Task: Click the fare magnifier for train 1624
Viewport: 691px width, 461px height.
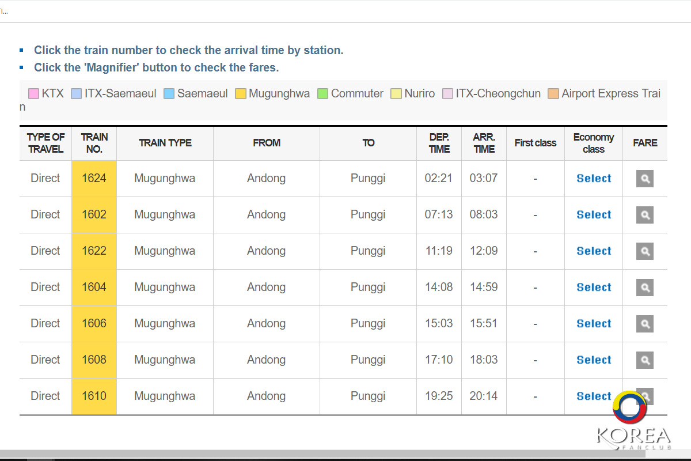Action: pyautogui.click(x=644, y=179)
